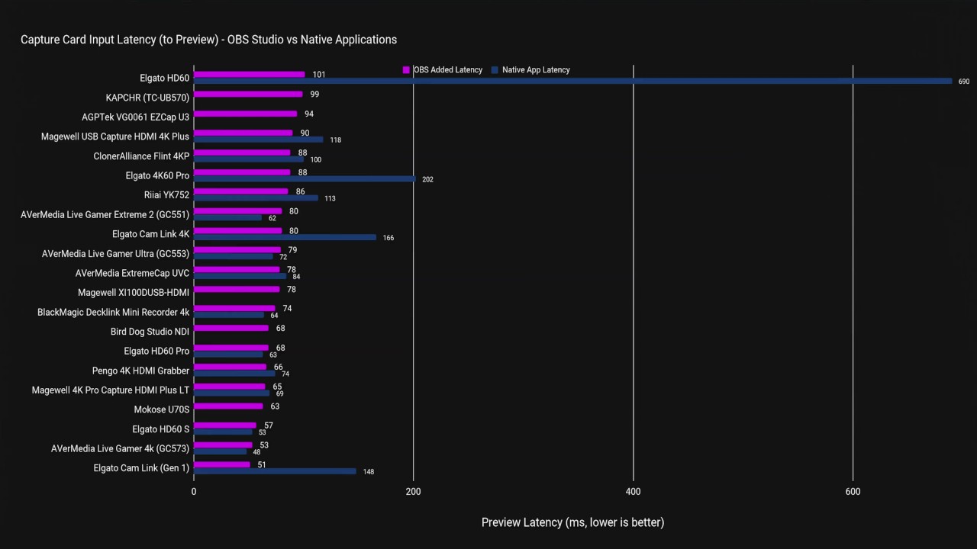
Task: Click the Preview Latency x-axis title
Action: click(x=572, y=522)
